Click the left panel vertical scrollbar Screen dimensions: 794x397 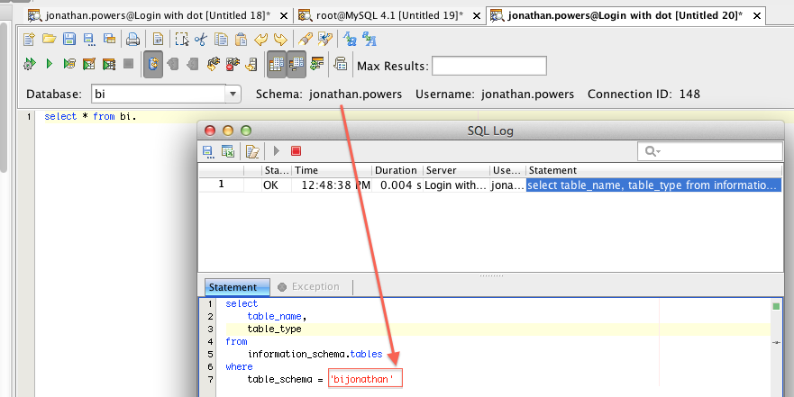3,96
